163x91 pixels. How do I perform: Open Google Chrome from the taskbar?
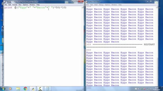click(25, 89)
